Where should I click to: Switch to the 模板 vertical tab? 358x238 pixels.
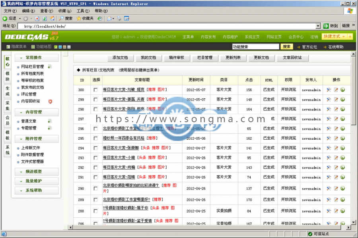point(8,135)
